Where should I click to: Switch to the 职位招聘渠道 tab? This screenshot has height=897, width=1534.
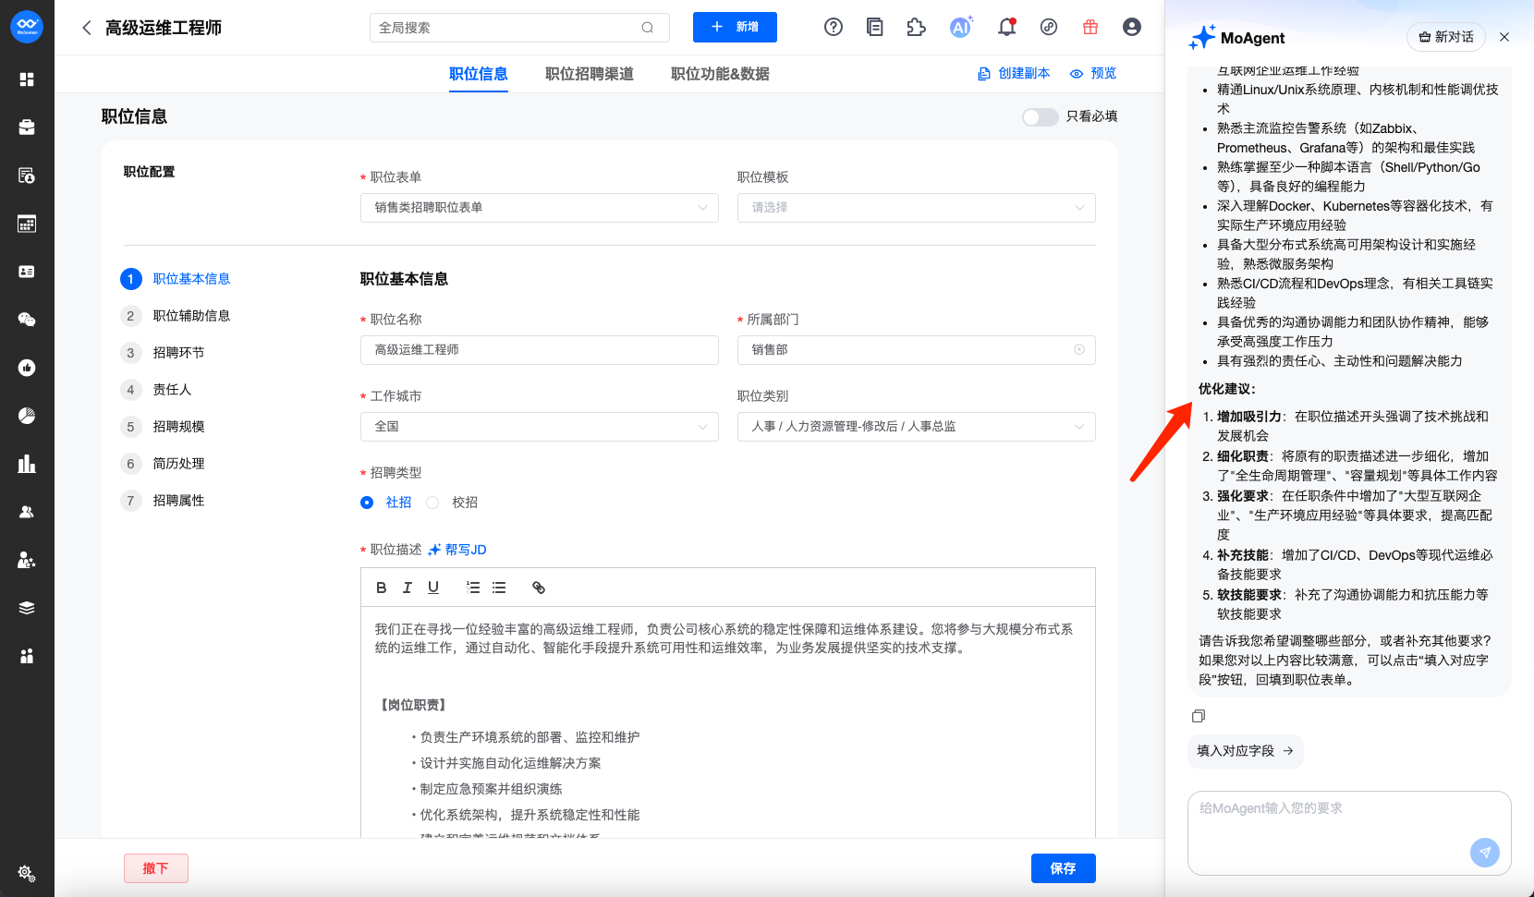pyautogui.click(x=590, y=74)
